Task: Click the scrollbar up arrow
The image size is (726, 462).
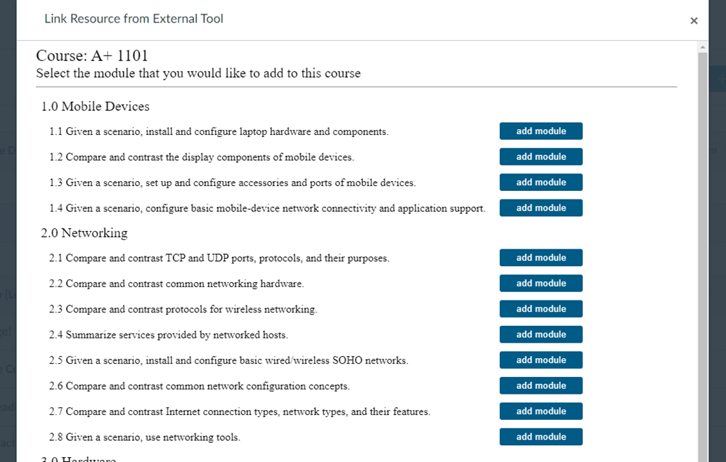Action: pyautogui.click(x=702, y=47)
